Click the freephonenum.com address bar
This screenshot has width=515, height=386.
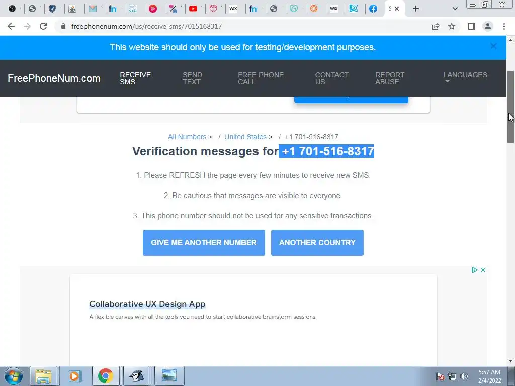tap(146, 26)
